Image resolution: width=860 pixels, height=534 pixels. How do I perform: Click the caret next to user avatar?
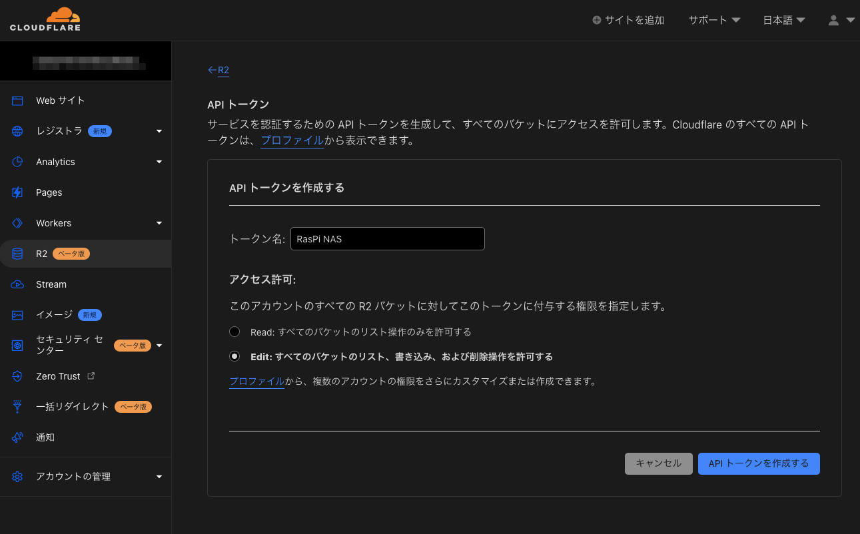(x=850, y=20)
